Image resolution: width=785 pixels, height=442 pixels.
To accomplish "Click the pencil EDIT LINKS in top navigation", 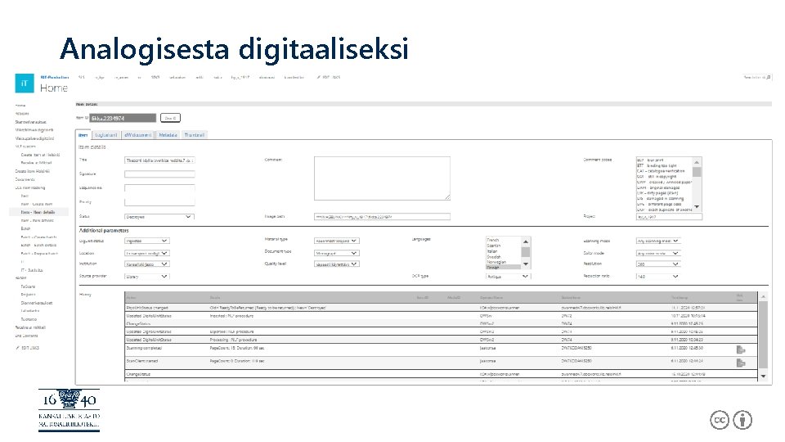I will (x=329, y=77).
